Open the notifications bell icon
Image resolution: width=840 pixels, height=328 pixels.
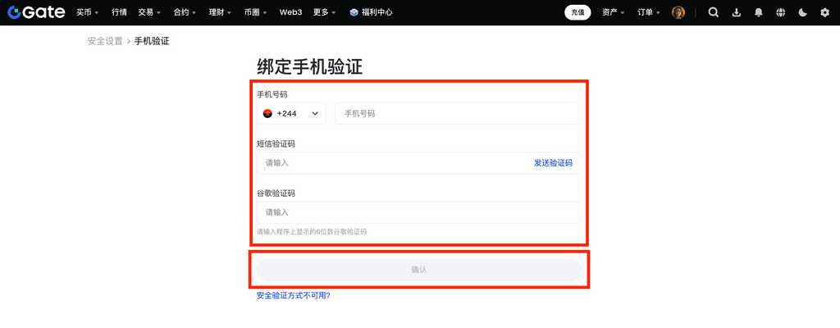[758, 12]
